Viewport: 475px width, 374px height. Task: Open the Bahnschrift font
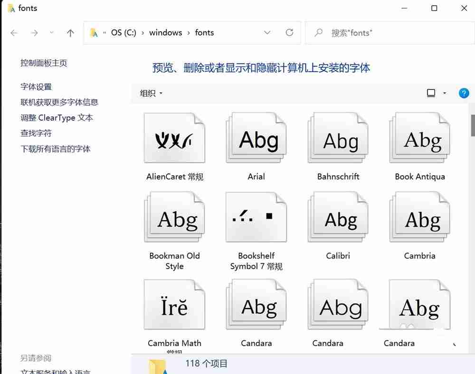point(338,138)
